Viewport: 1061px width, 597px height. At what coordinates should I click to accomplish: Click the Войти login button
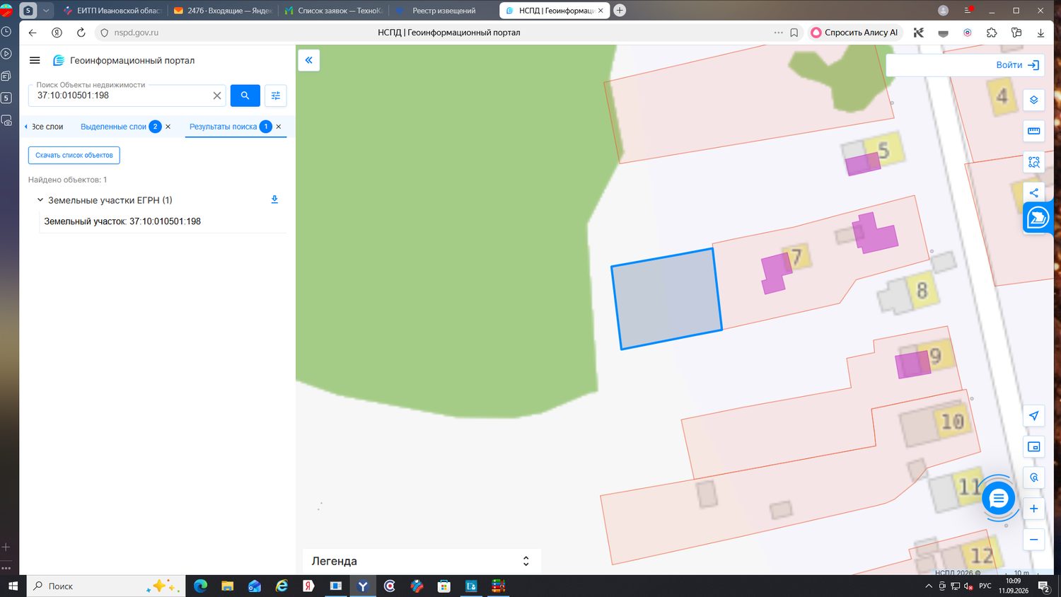(1017, 65)
